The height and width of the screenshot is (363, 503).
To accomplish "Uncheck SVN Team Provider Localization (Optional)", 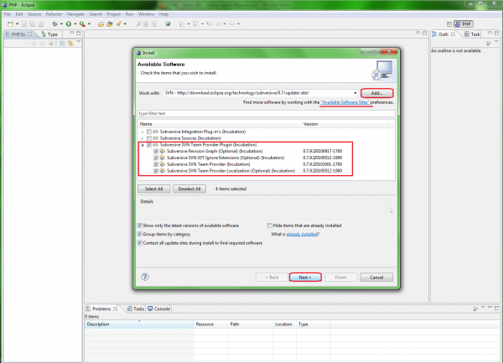I will [156, 171].
